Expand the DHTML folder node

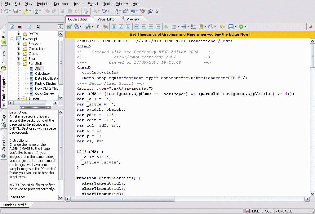tap(19, 34)
